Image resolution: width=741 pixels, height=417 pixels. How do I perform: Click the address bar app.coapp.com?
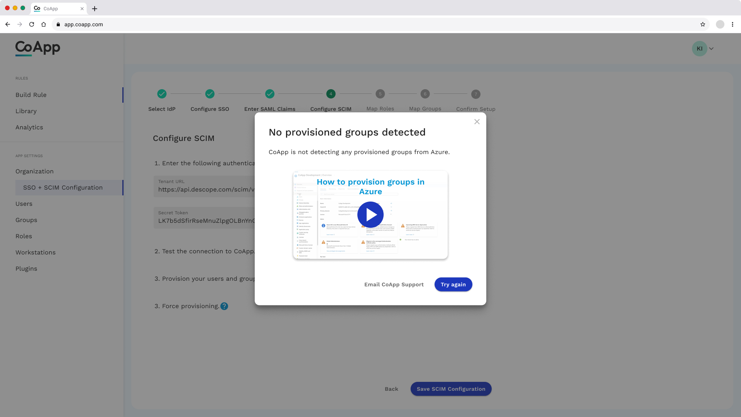380,24
